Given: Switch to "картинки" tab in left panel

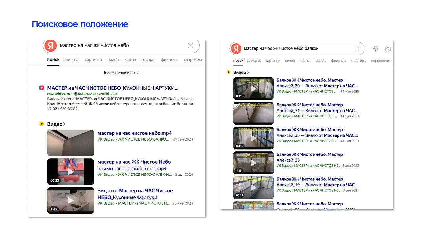Looking at the screenshot, I should tap(93, 60).
